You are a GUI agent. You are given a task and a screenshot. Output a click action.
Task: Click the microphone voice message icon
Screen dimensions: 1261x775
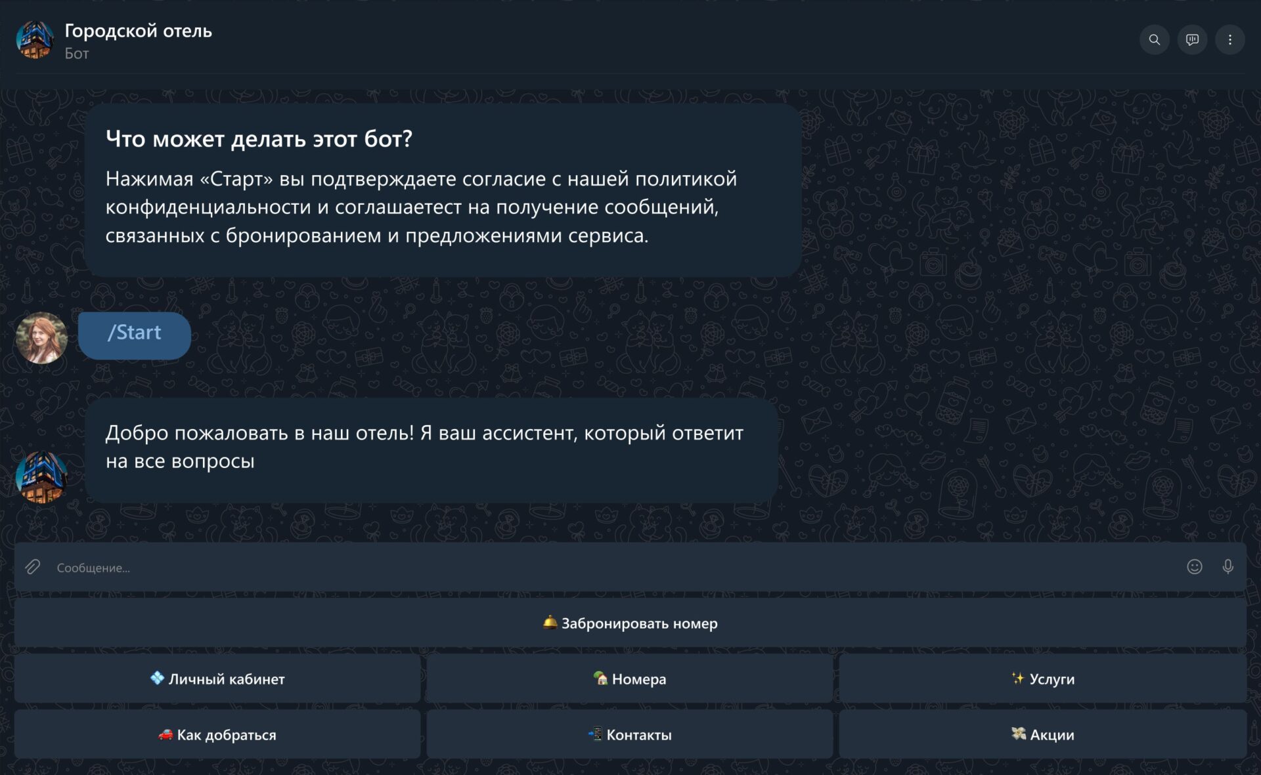(1228, 567)
